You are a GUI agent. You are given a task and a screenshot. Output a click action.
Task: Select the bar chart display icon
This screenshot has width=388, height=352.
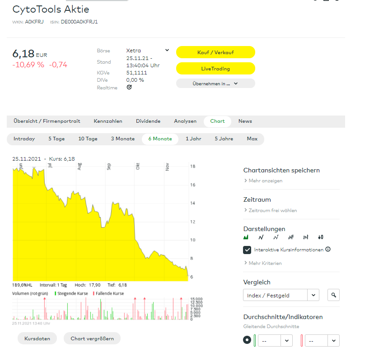(x=291, y=237)
